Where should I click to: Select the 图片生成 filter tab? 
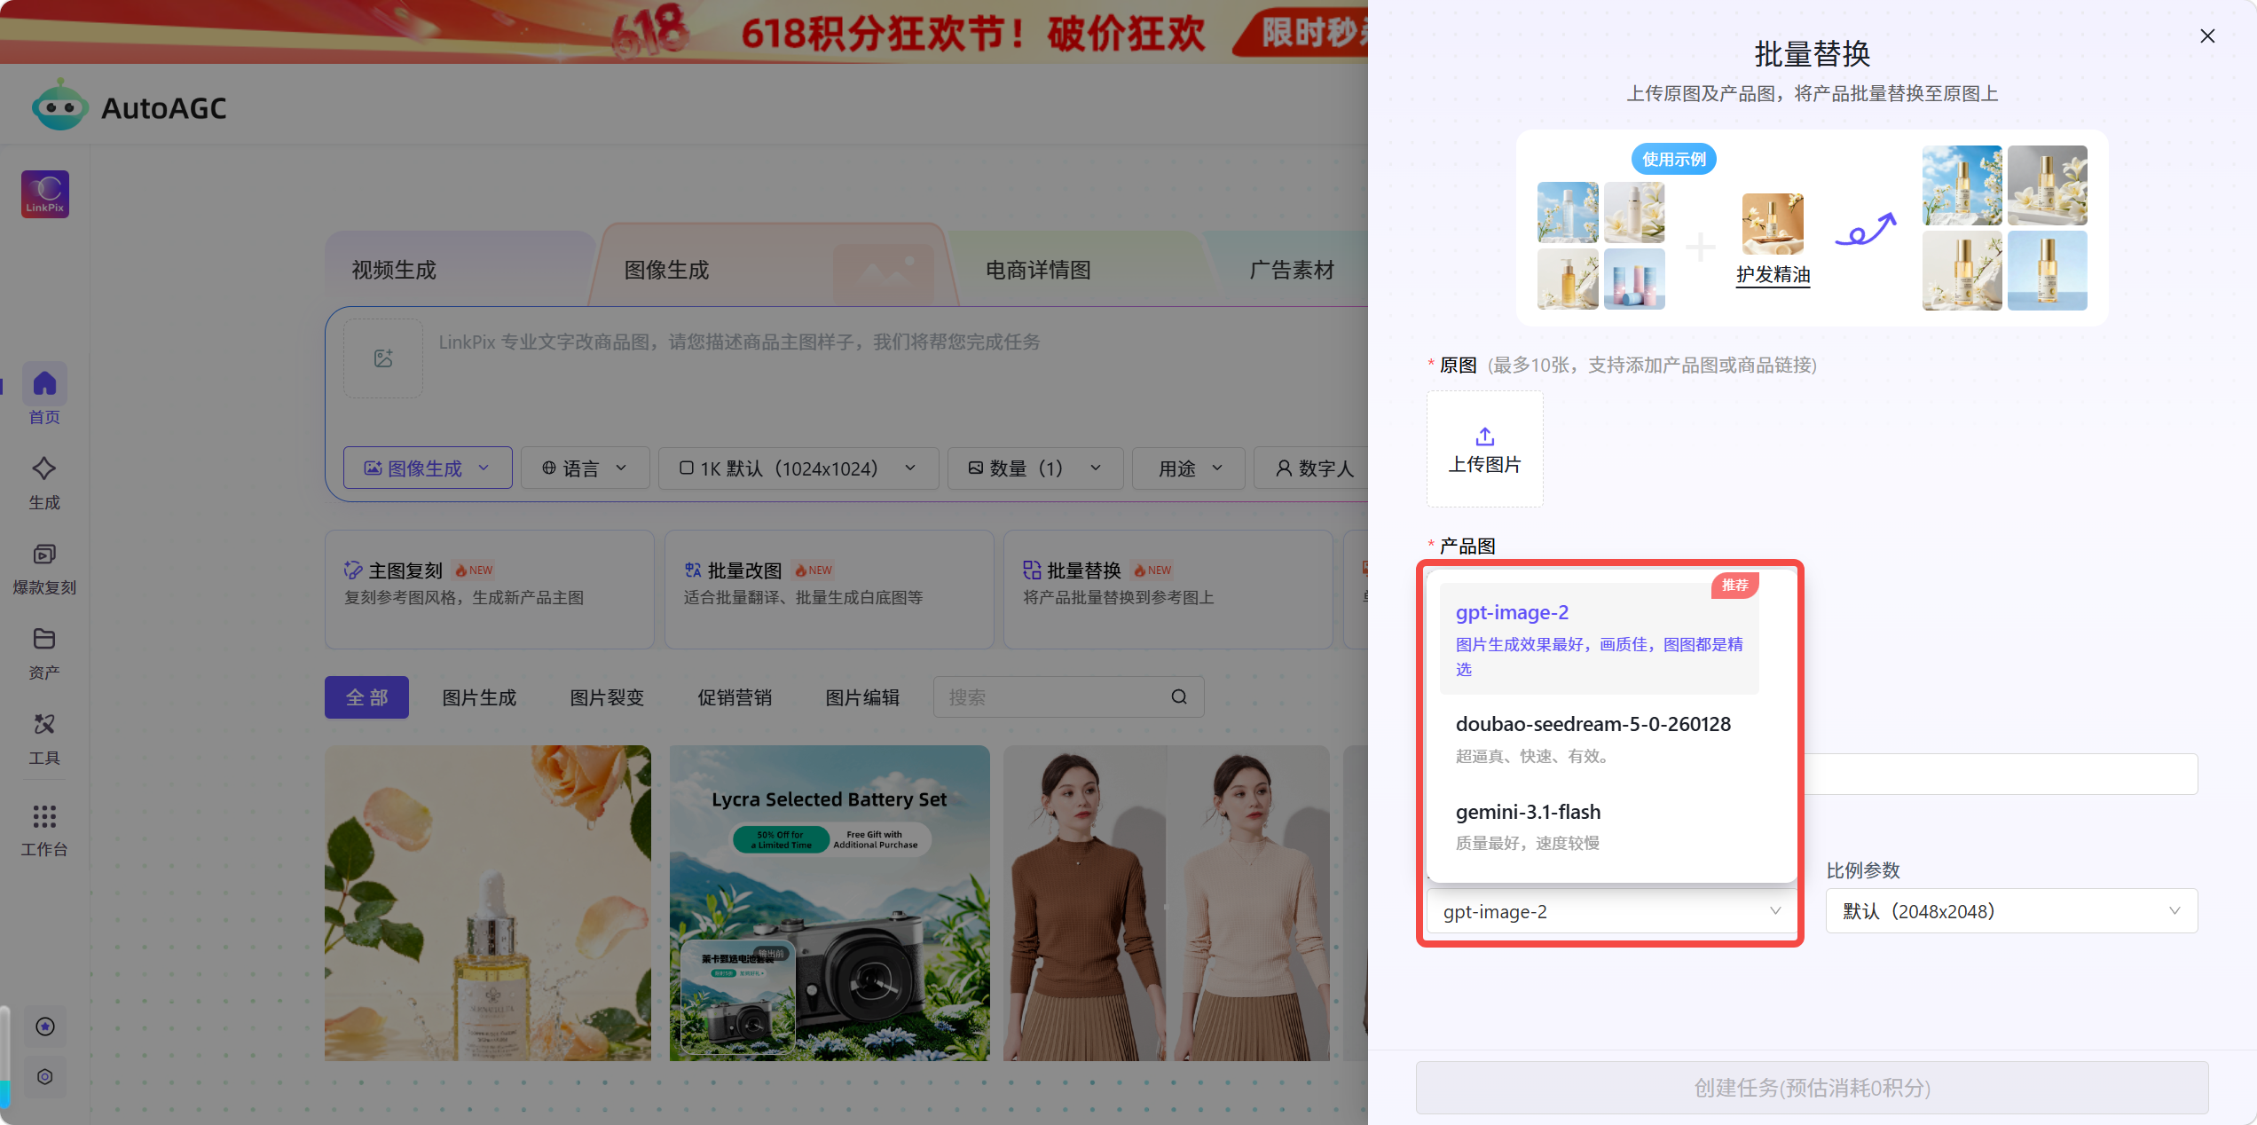[x=479, y=697]
